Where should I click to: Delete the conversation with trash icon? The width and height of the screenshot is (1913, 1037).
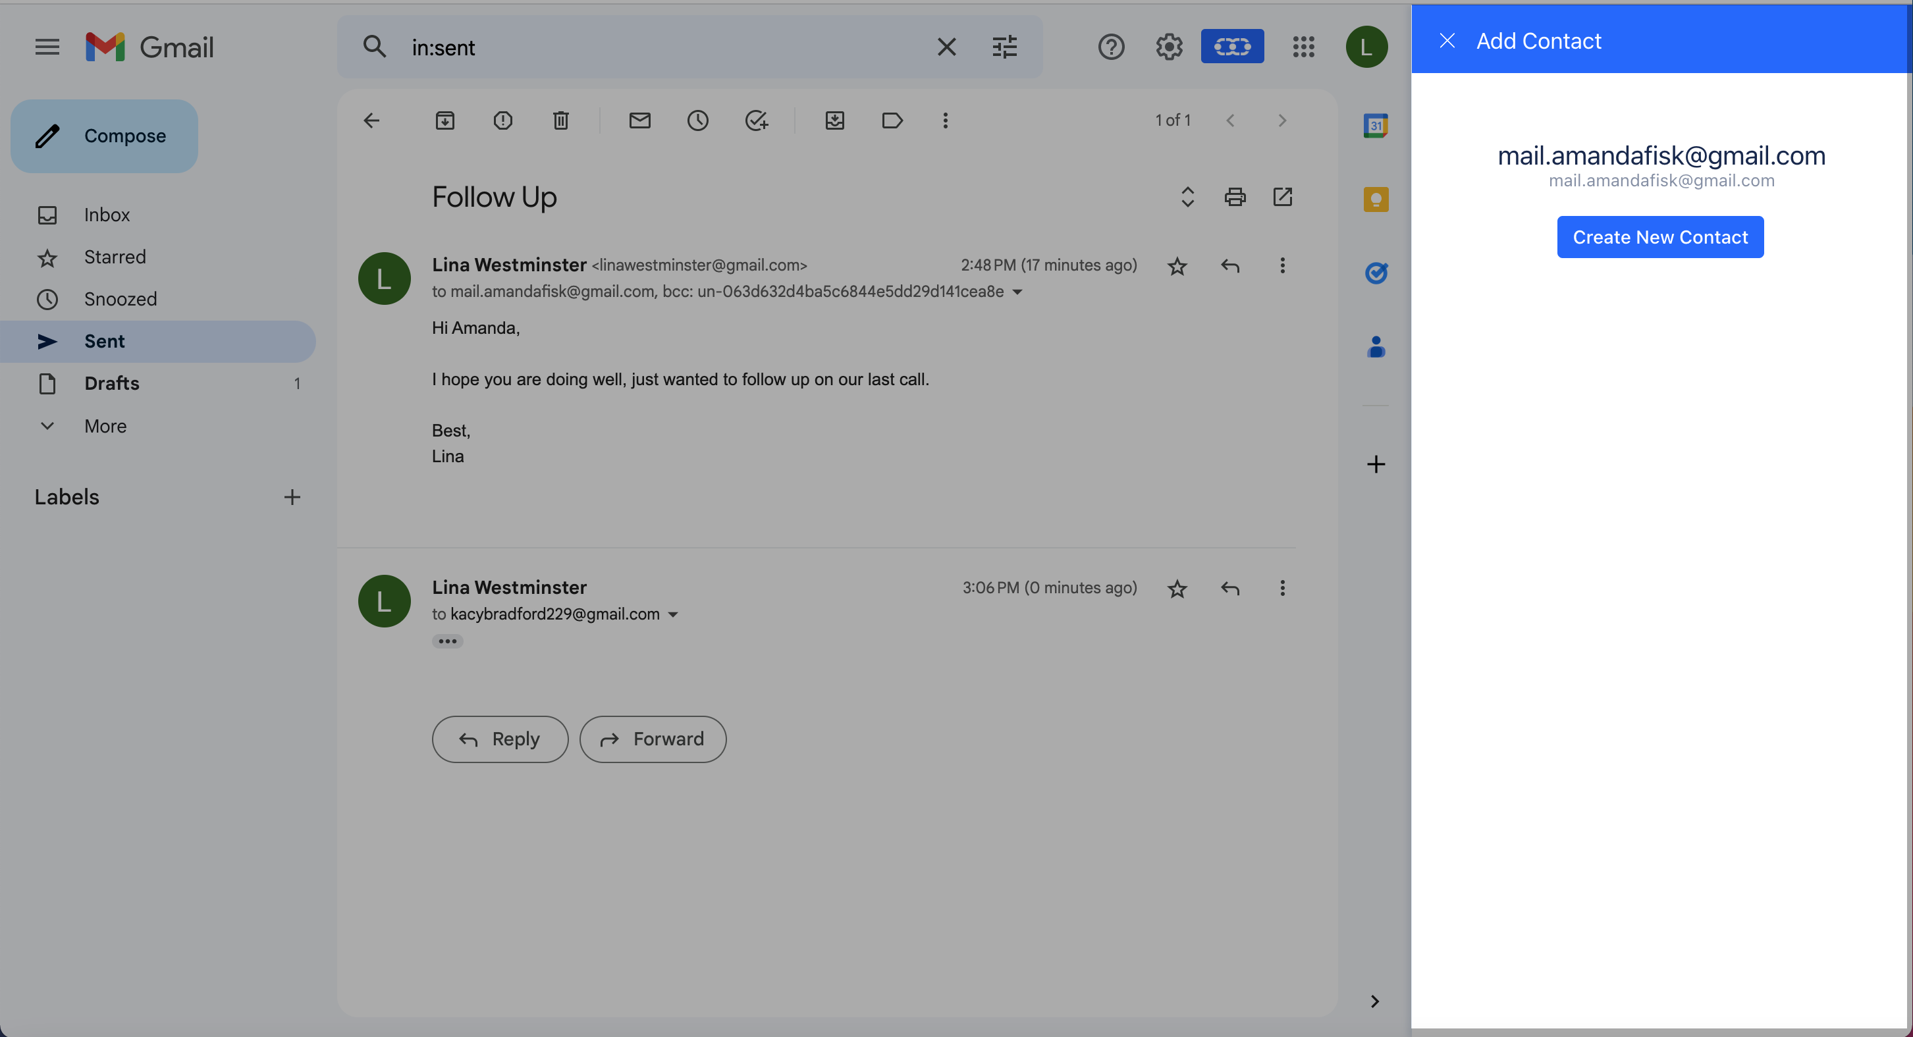click(560, 120)
